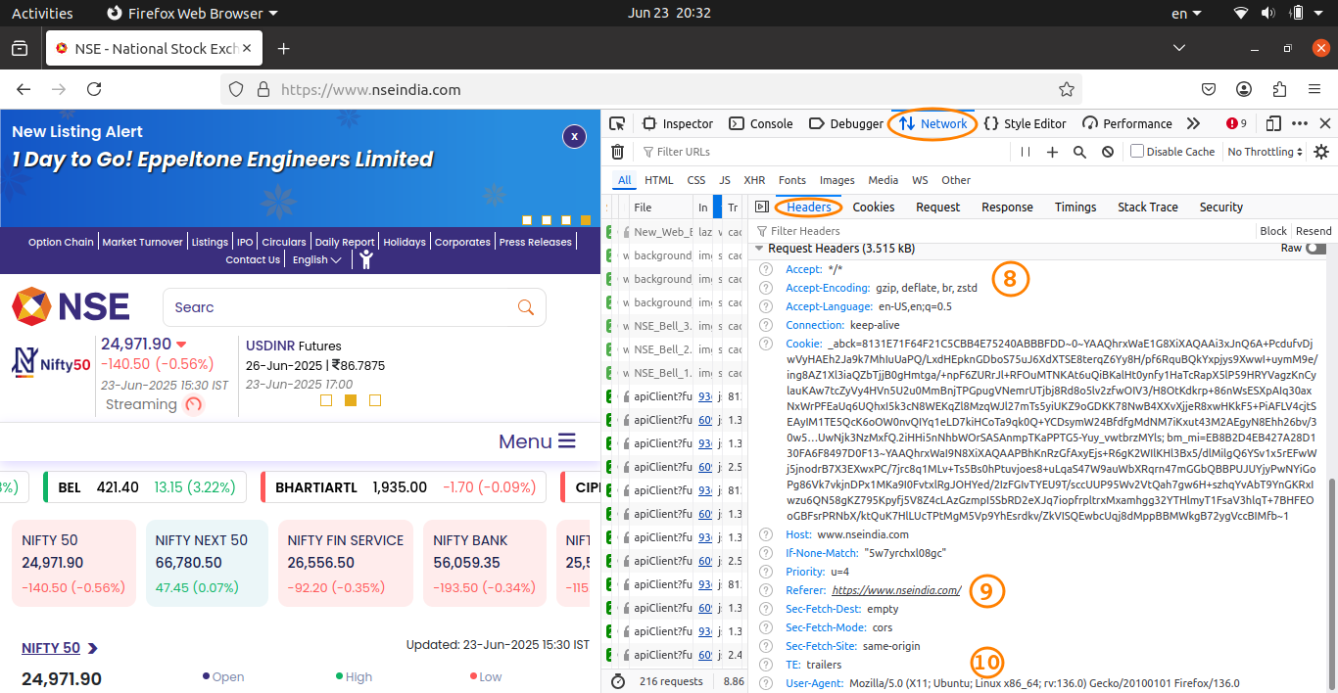Pick an element with the DevTools picker
Viewport: 1338px width, 693px height.
point(617,123)
